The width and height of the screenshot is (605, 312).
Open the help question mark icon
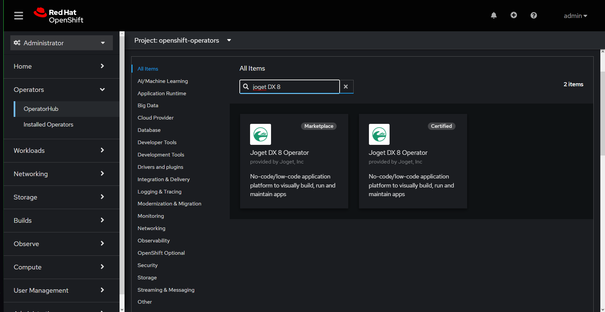coord(534,15)
